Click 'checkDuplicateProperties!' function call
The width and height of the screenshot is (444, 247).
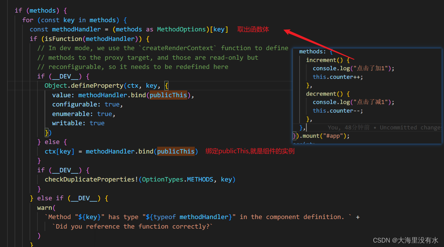point(91,179)
